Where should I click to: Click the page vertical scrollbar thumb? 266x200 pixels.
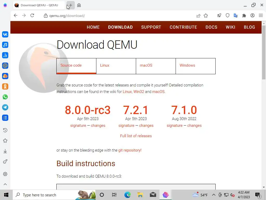(x=264, y=52)
